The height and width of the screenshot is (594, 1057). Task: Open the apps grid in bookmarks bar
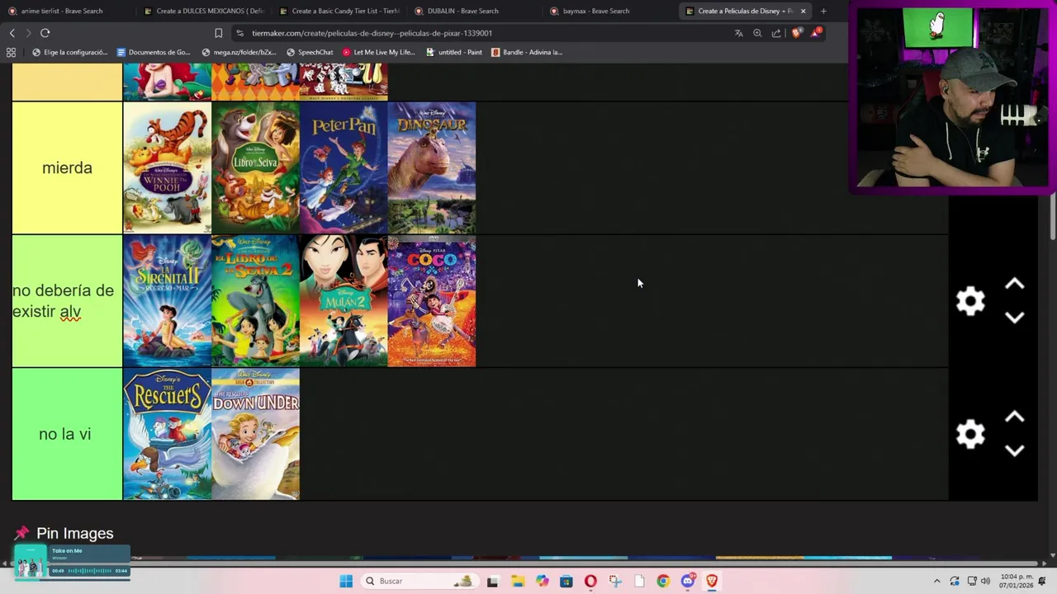click(x=11, y=52)
